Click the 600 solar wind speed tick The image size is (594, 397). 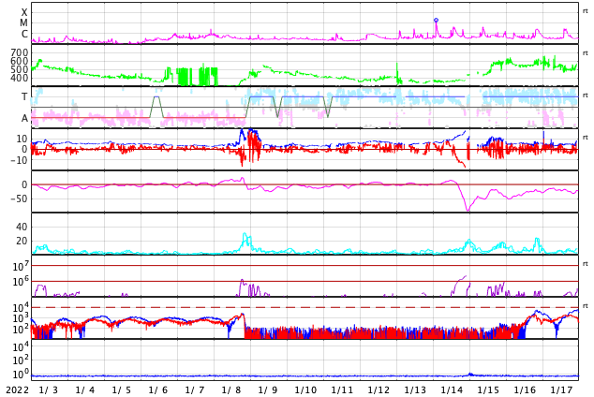click(x=20, y=61)
